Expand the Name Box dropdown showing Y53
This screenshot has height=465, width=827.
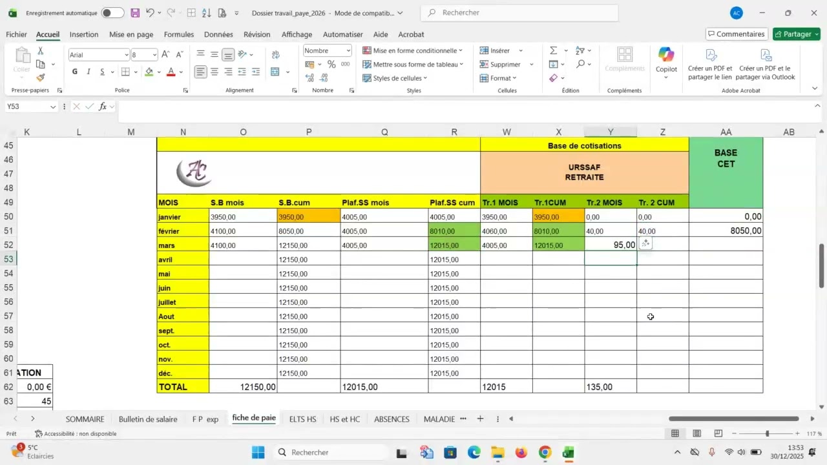pos(53,107)
